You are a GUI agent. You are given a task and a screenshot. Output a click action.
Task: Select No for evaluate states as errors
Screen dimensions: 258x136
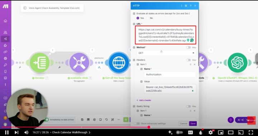[x=147, y=18]
